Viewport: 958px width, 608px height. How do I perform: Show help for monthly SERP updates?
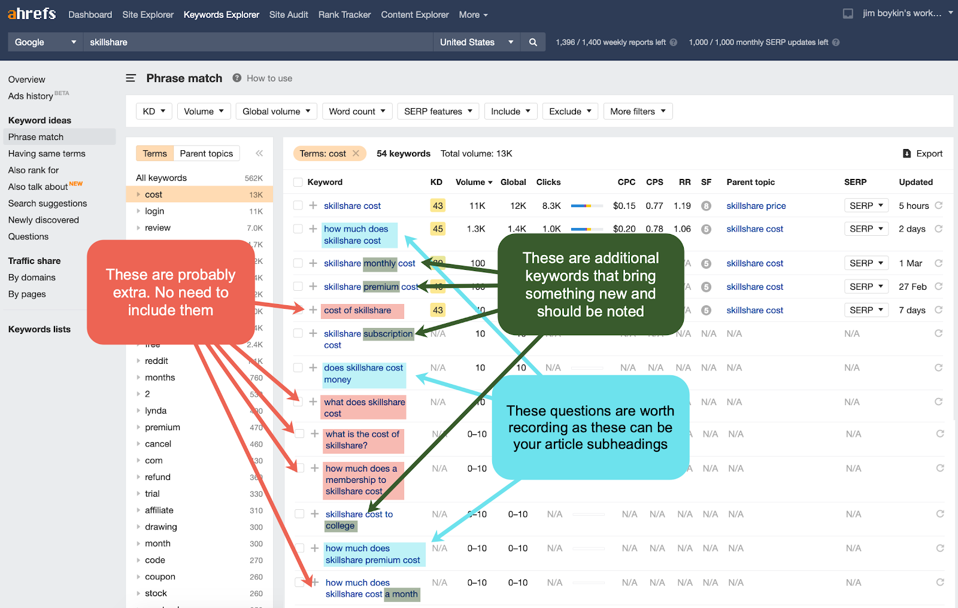coord(836,42)
